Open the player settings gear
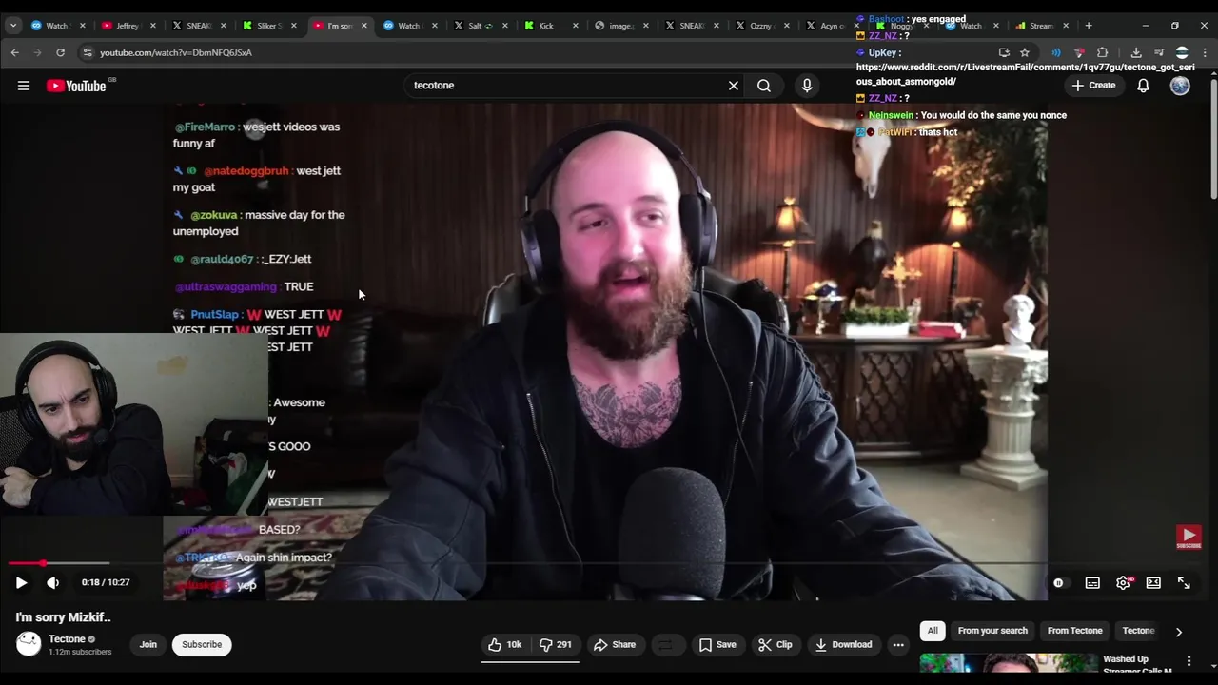 coord(1124,583)
